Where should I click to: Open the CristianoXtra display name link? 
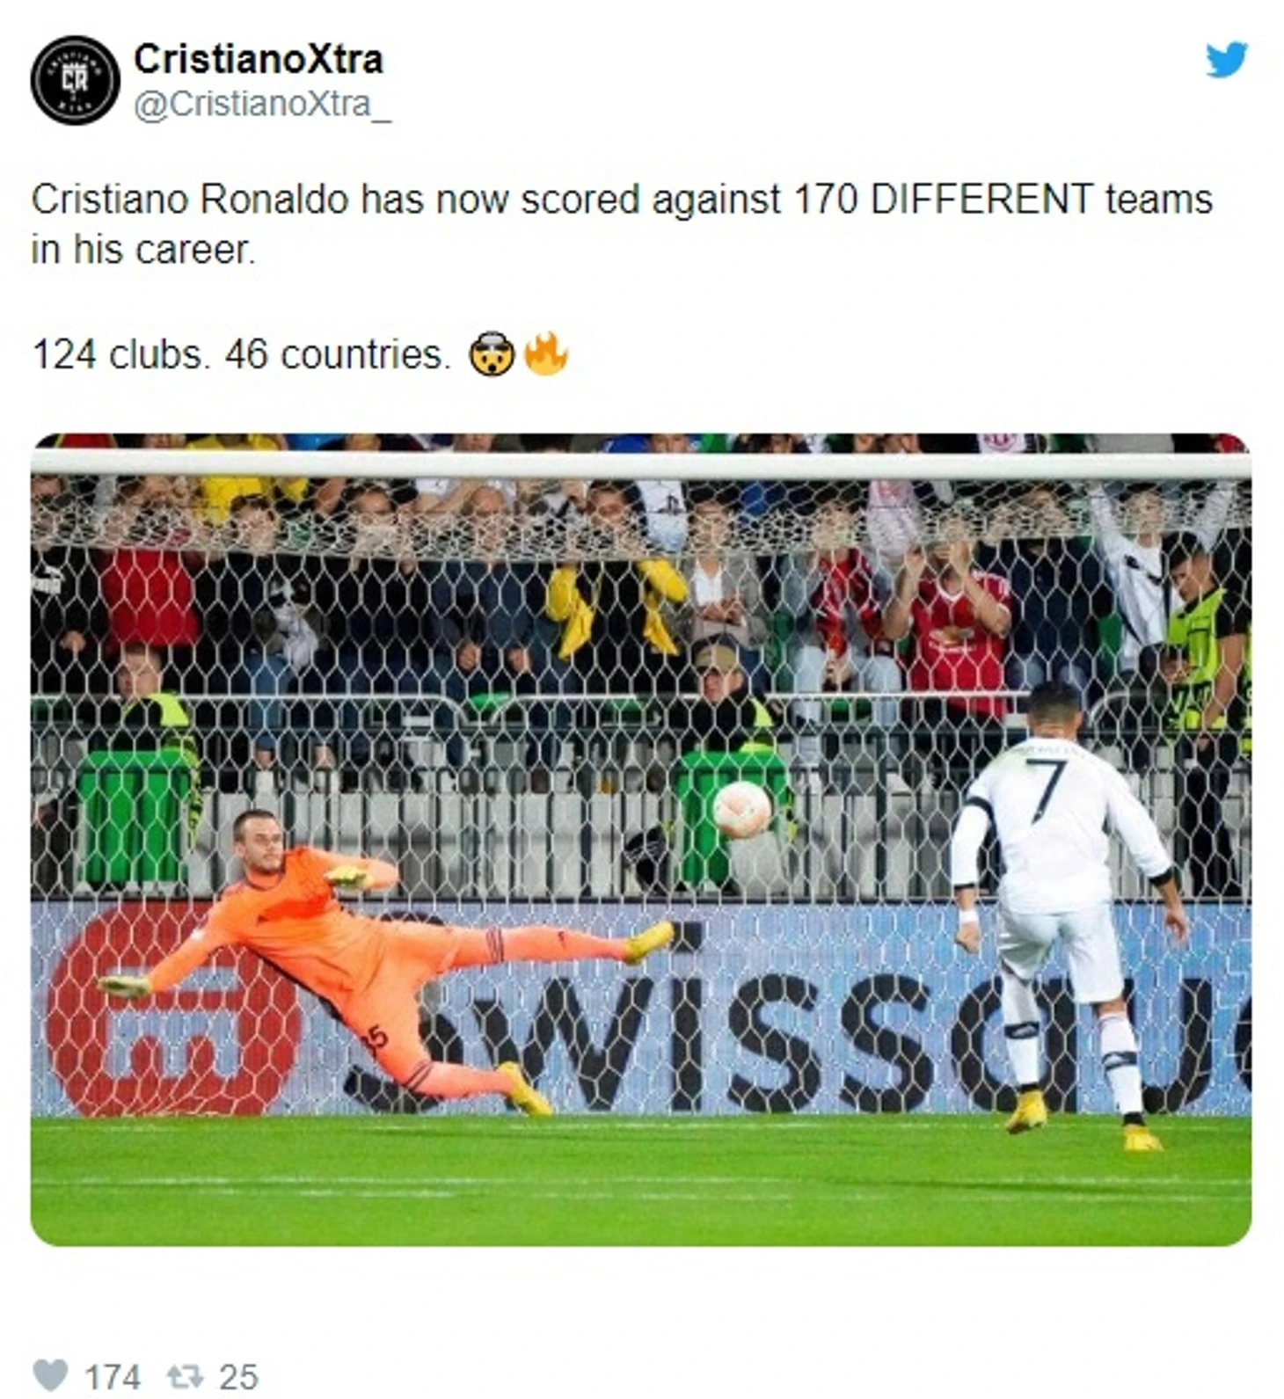259,60
